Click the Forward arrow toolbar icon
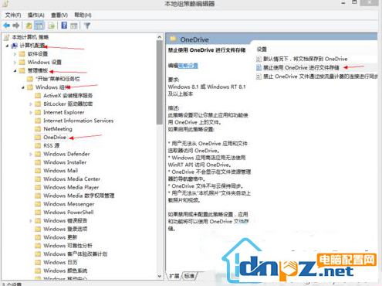The height and width of the screenshot is (286, 382). (16, 26)
